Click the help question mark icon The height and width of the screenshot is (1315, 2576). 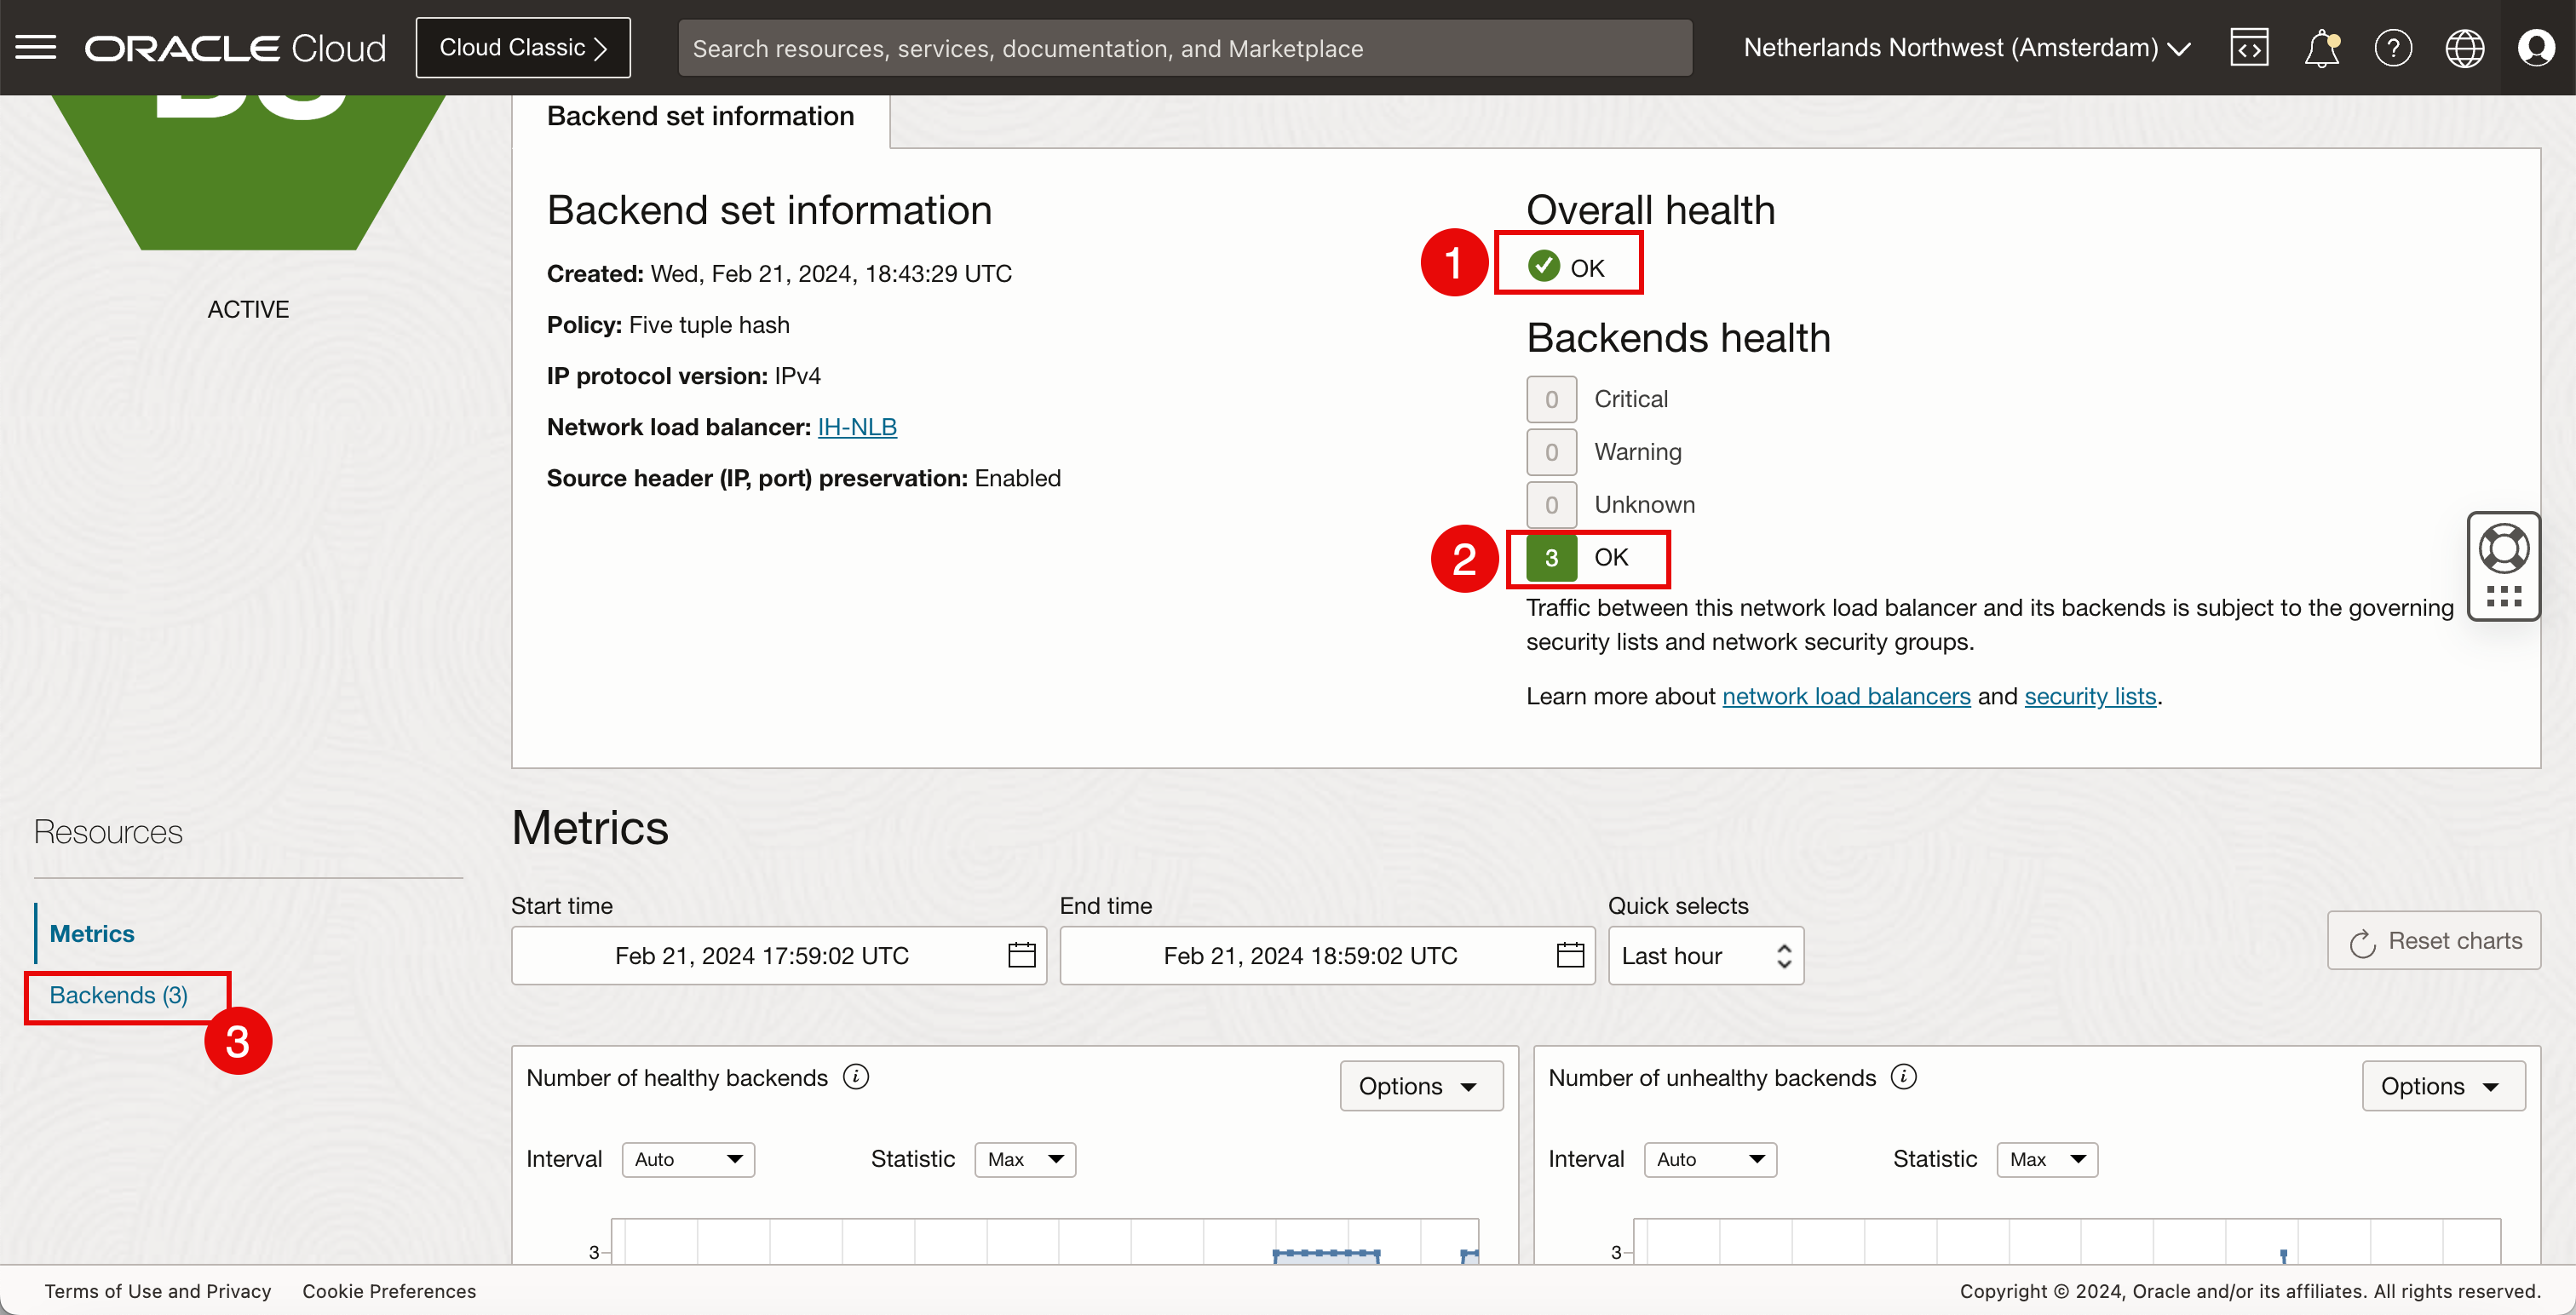[x=2393, y=47]
